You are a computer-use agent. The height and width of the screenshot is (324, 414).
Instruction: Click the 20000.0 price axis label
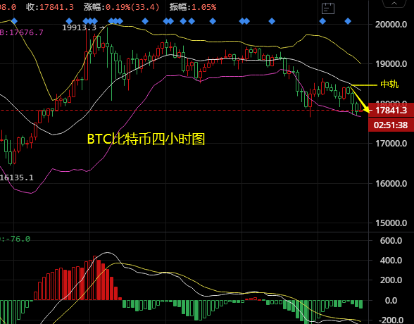coord(391,25)
